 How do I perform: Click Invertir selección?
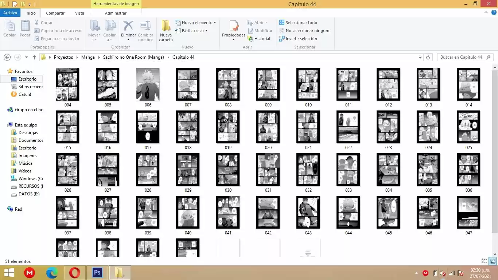tap(298, 39)
